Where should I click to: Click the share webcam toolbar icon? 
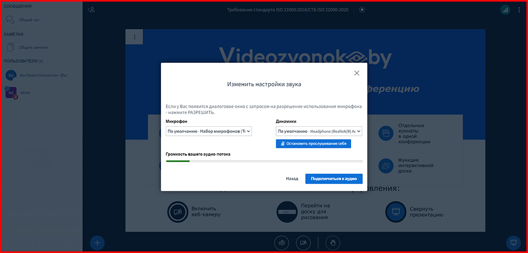coord(303,242)
